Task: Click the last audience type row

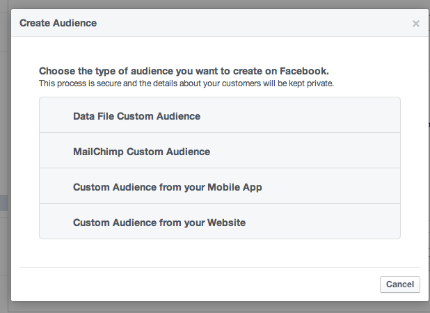Action: pyautogui.click(x=220, y=222)
